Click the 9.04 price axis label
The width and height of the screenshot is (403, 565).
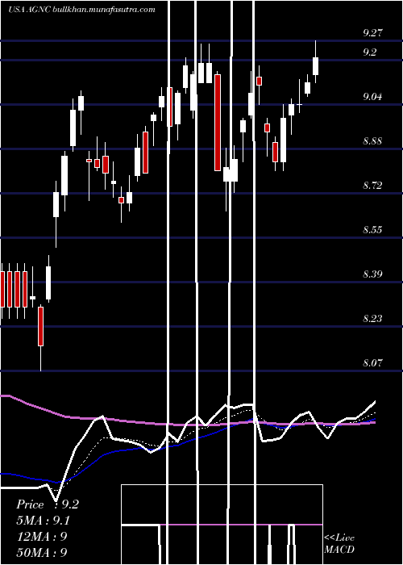click(x=372, y=97)
